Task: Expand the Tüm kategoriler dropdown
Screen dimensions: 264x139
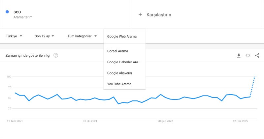Action: 82,36
